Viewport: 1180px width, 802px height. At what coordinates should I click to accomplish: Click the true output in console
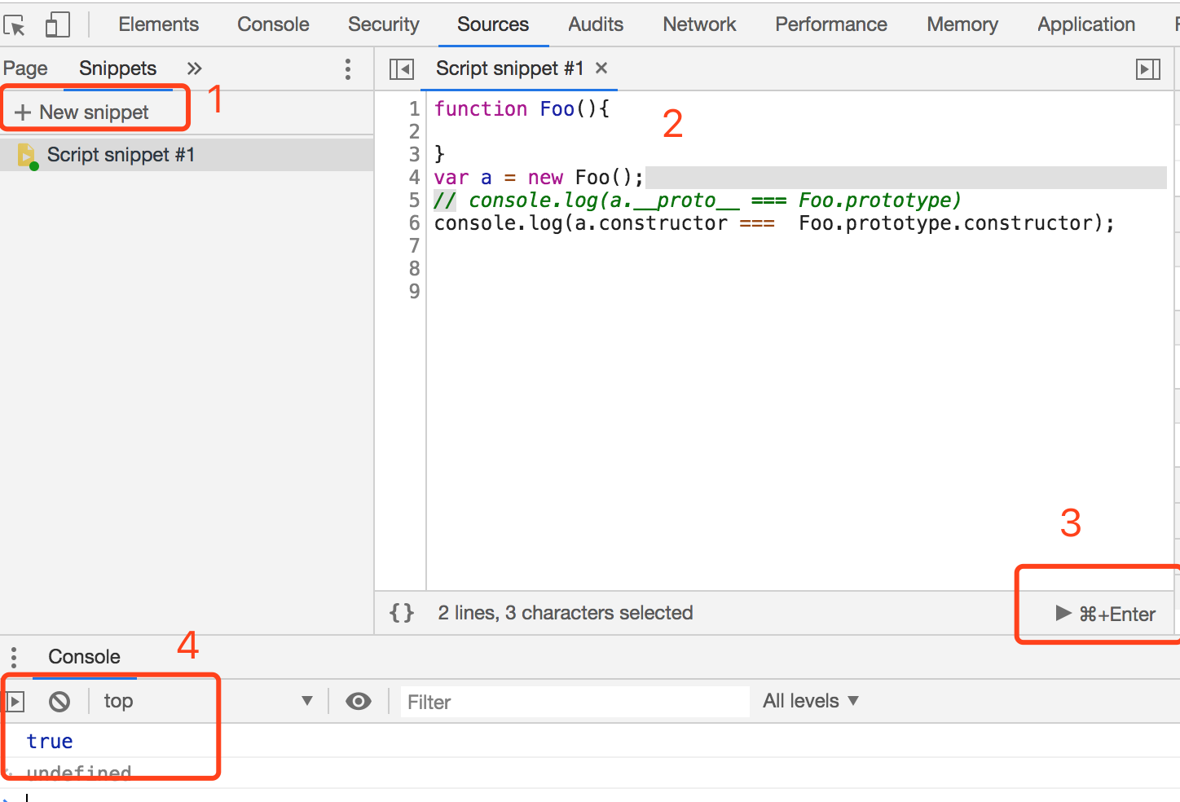[x=50, y=741]
